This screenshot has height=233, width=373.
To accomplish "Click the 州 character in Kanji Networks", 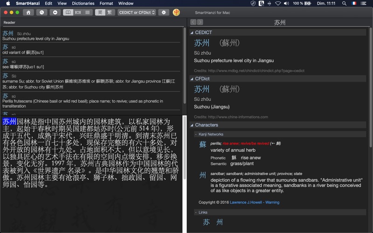I will click(203, 175).
